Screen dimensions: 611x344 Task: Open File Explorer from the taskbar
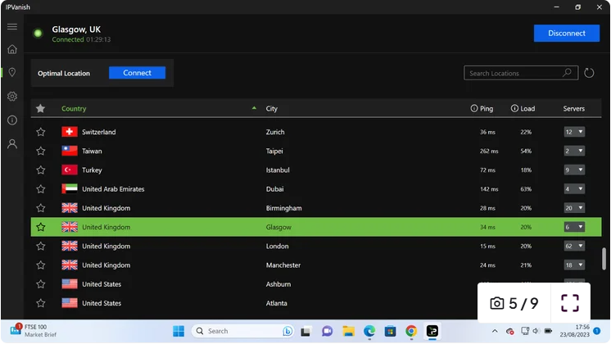click(348, 331)
